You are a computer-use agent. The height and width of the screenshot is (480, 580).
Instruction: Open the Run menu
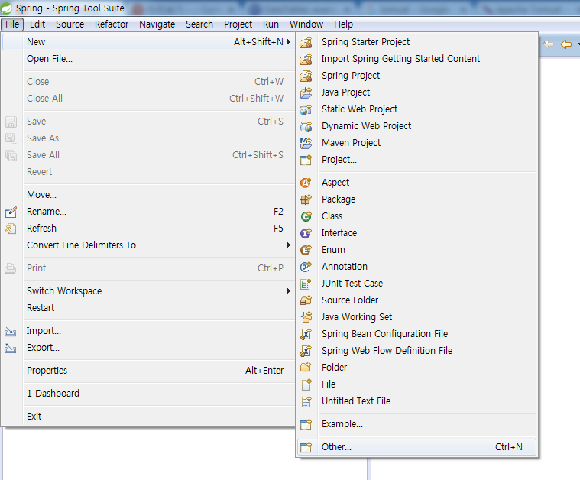pos(271,24)
